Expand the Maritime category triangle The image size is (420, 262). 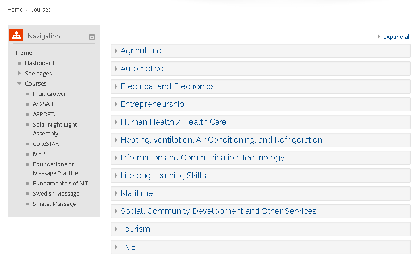(116, 193)
